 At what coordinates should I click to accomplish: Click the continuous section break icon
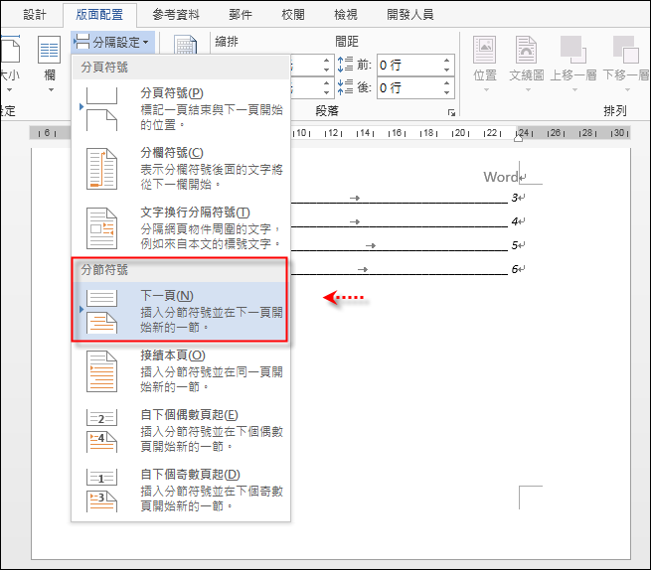pyautogui.click(x=101, y=371)
